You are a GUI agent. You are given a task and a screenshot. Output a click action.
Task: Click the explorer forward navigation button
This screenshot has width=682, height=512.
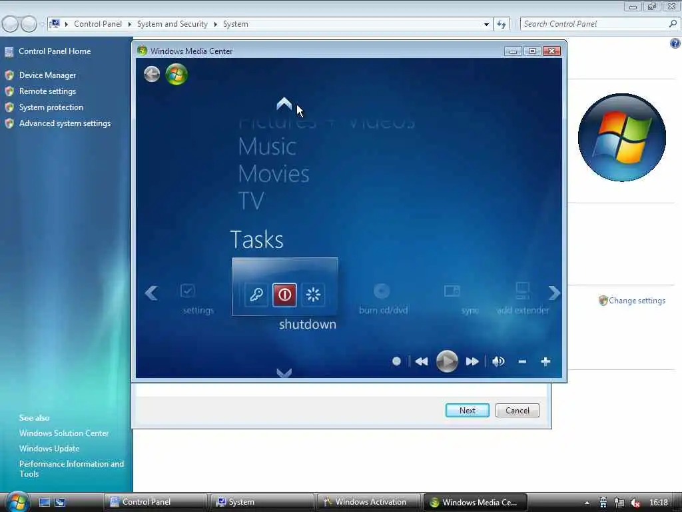click(29, 24)
